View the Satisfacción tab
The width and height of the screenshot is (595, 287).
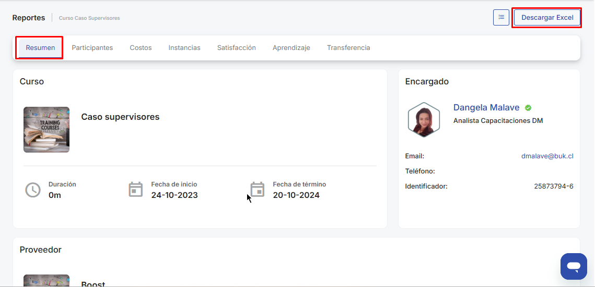click(237, 48)
